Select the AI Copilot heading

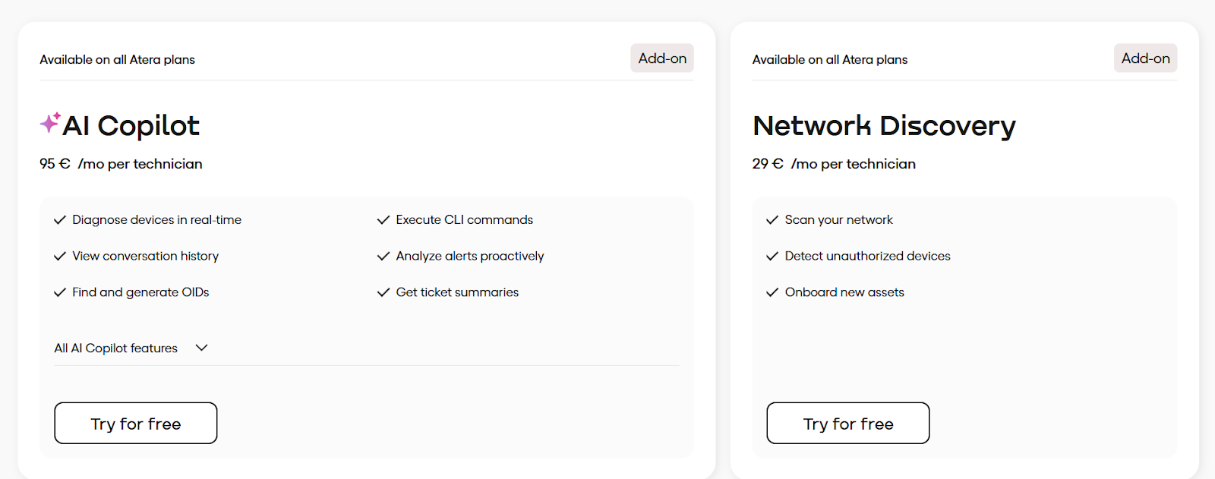(131, 126)
